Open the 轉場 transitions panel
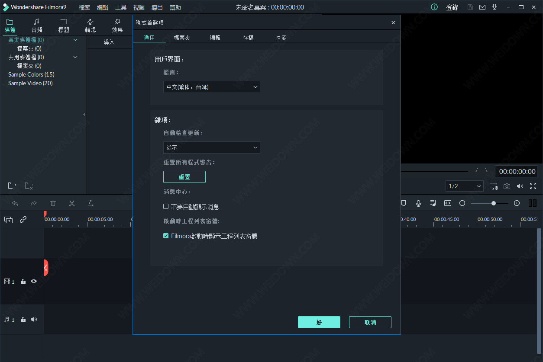 click(x=90, y=26)
